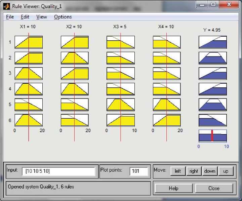Viewport: 242px width, 201px height.
Task: Minimize the Rule Viewer window
Action: (x=202, y=5)
